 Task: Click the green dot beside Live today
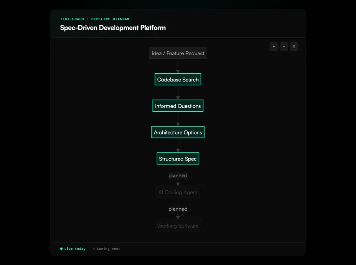point(61,249)
